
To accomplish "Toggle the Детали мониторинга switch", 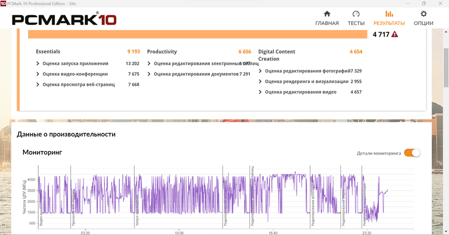I will (412, 153).
